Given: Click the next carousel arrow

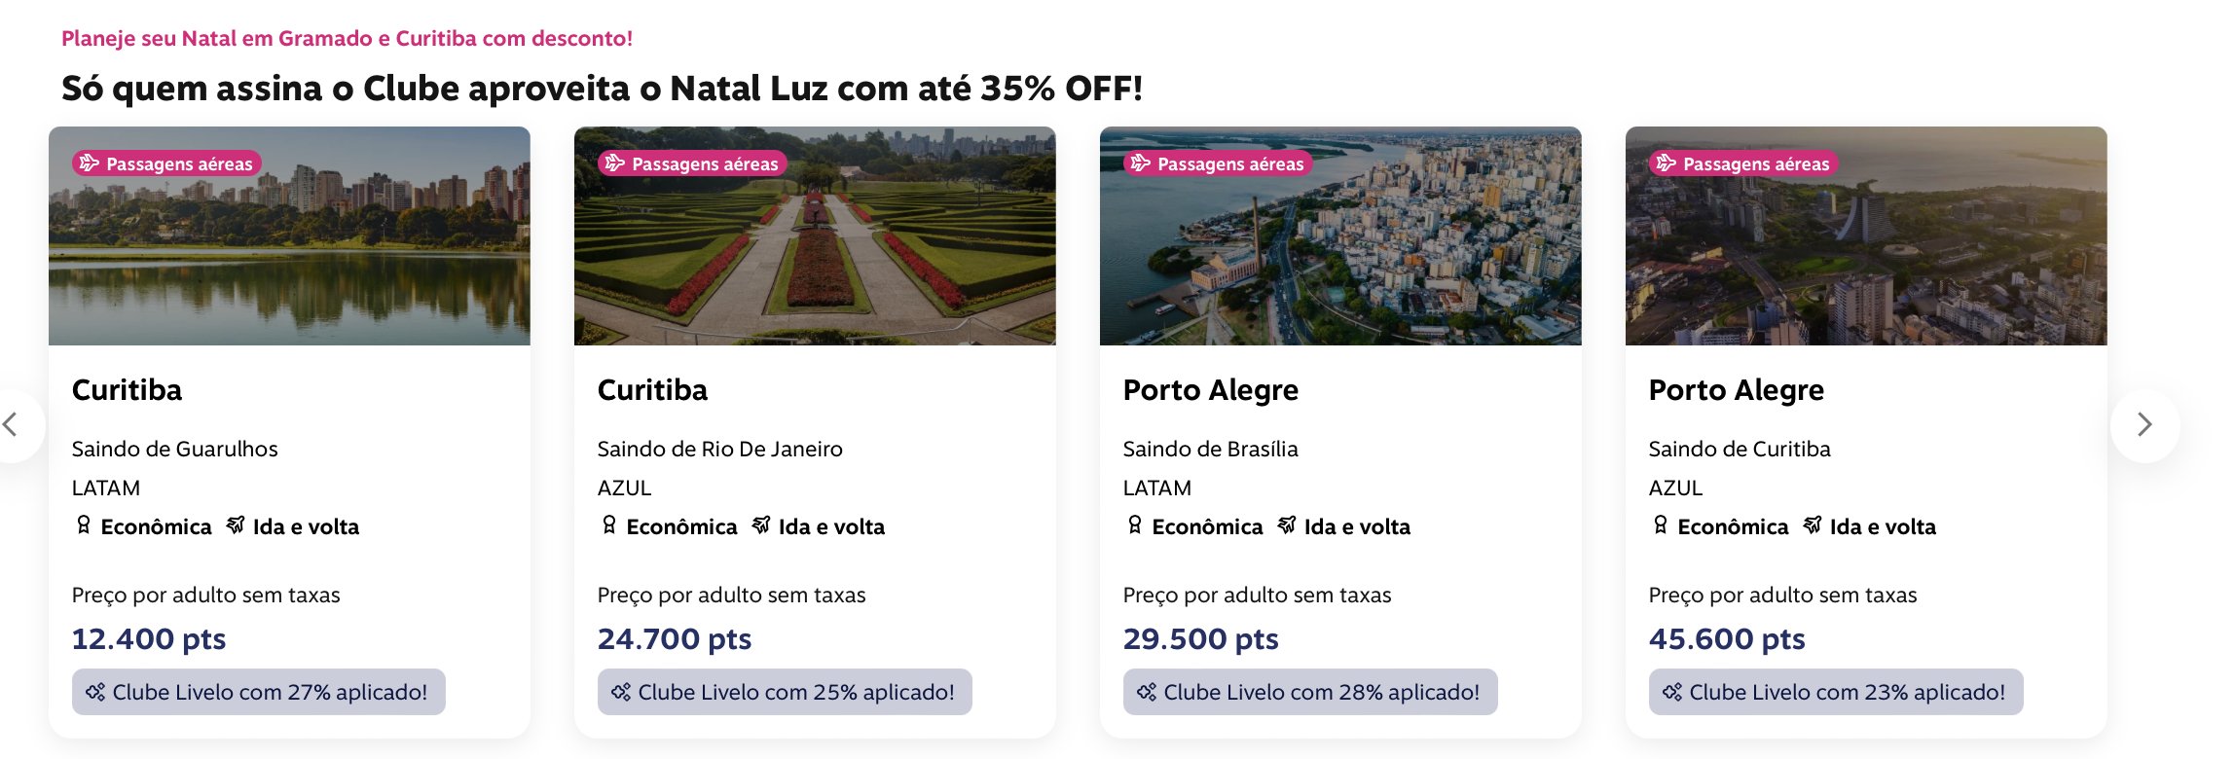Looking at the screenshot, I should click(2144, 425).
